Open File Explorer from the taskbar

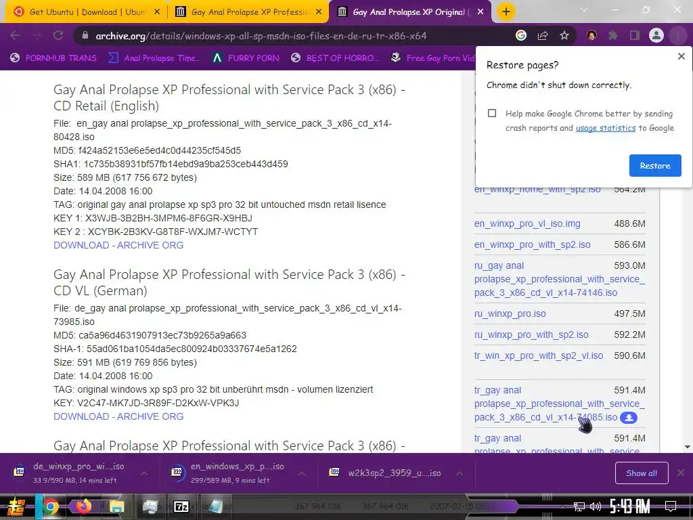pyautogui.click(x=116, y=506)
